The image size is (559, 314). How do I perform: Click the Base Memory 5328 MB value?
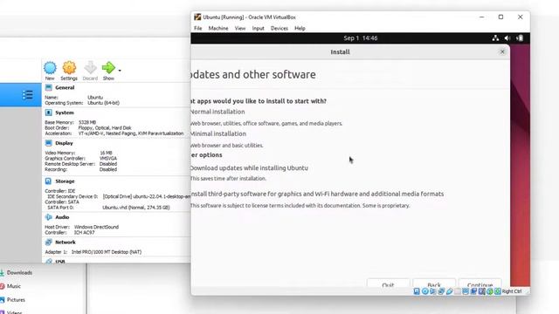click(x=87, y=122)
